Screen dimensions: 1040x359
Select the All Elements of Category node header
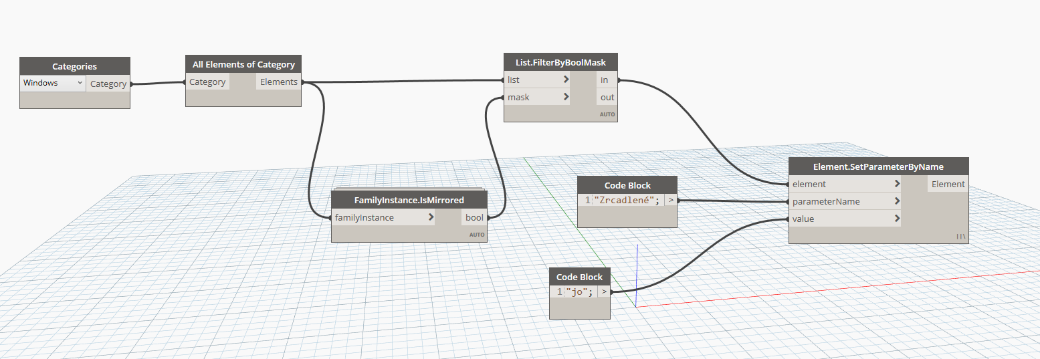click(243, 64)
